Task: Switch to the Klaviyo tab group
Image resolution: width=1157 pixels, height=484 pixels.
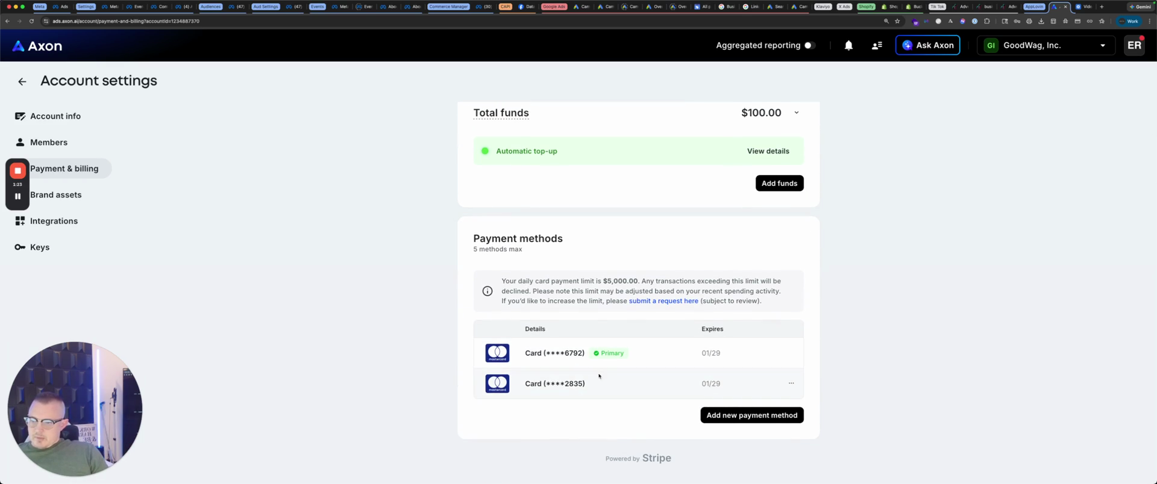Action: [x=823, y=7]
